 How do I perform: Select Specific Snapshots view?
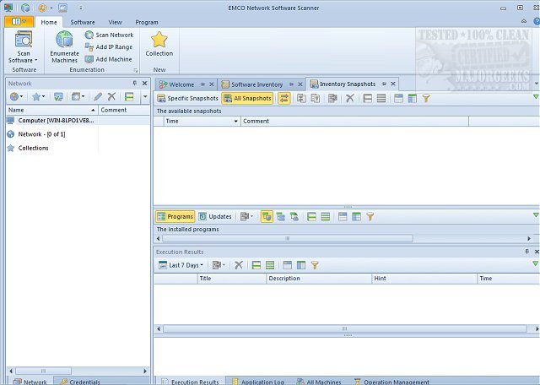pos(187,98)
